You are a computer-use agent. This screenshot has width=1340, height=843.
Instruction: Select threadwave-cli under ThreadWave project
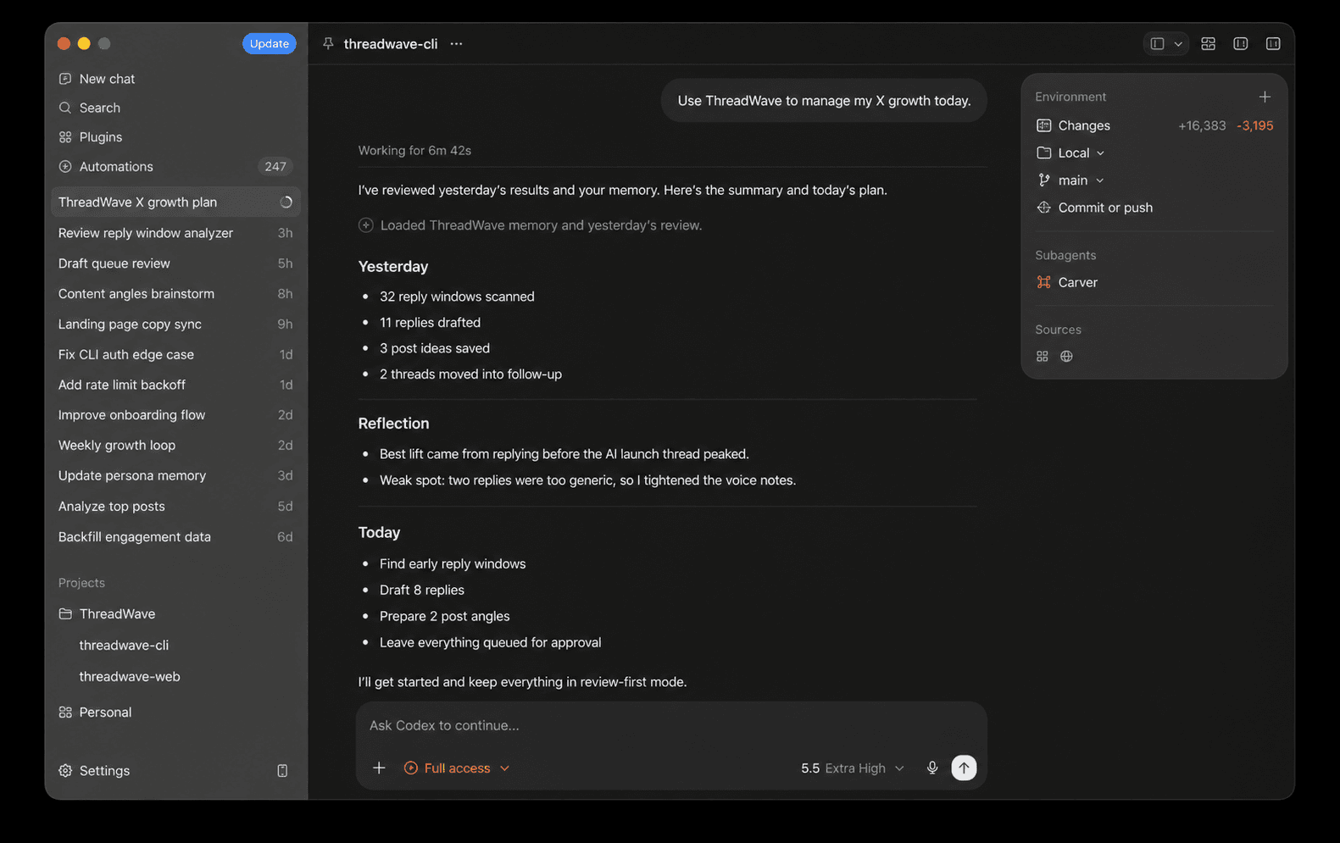click(124, 645)
